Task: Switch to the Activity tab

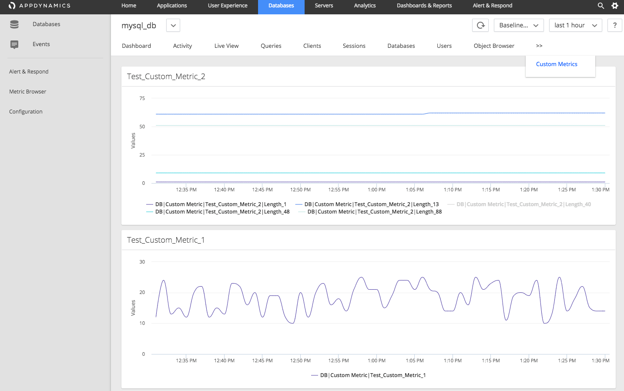Action: (x=182, y=46)
